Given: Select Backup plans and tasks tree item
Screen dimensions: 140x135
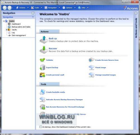Looking at the screenshot, I should click(x=21, y=27).
